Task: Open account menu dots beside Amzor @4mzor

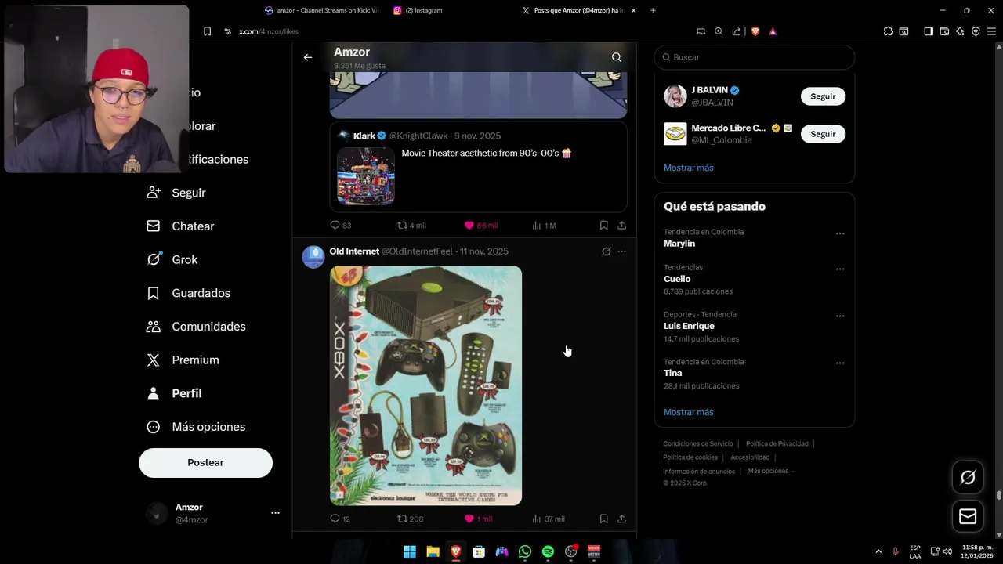Action: pyautogui.click(x=275, y=513)
